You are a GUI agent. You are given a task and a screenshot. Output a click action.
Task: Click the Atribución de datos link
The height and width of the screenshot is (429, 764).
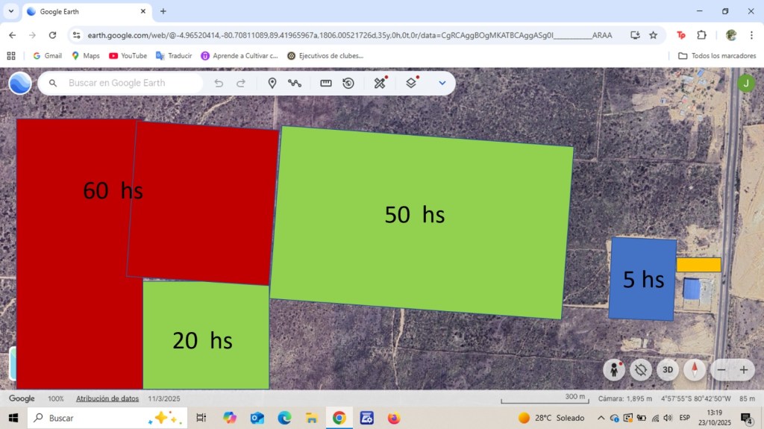107,398
